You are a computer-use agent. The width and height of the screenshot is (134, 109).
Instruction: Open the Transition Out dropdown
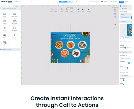click(126, 75)
